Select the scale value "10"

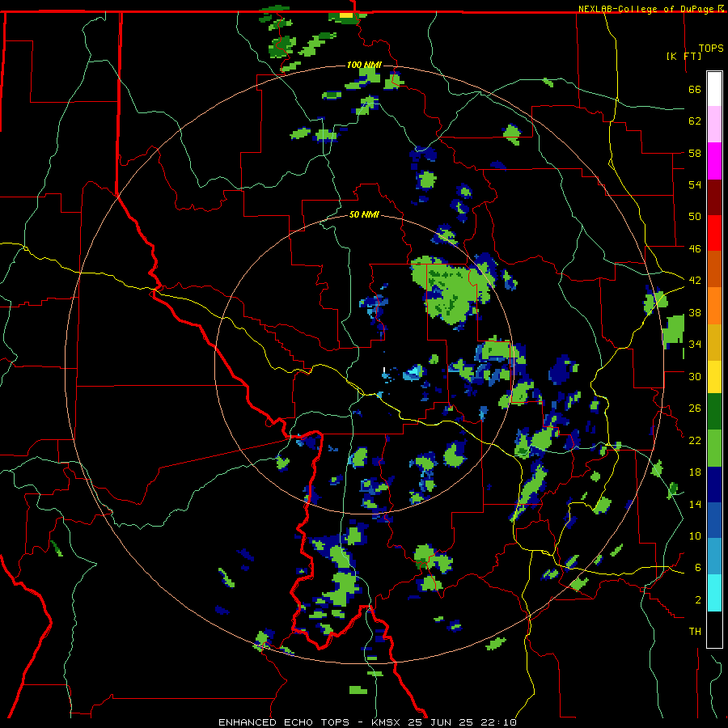click(x=695, y=535)
